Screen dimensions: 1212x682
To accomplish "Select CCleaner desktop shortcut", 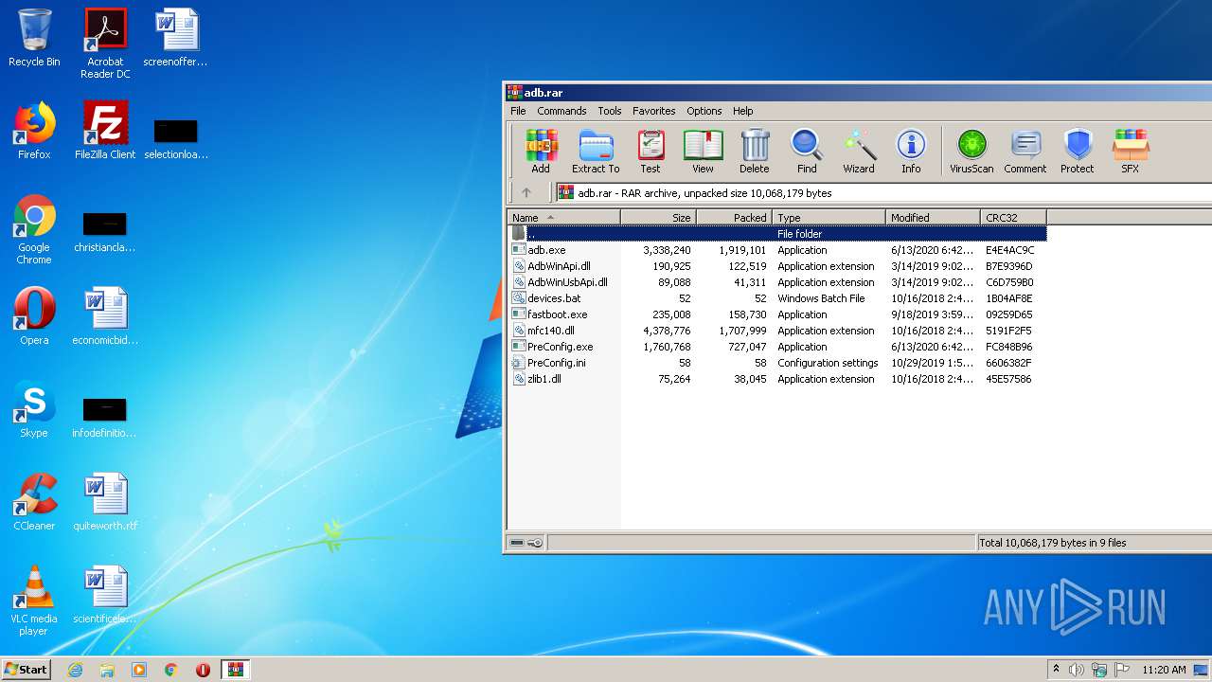I will pos(34,502).
